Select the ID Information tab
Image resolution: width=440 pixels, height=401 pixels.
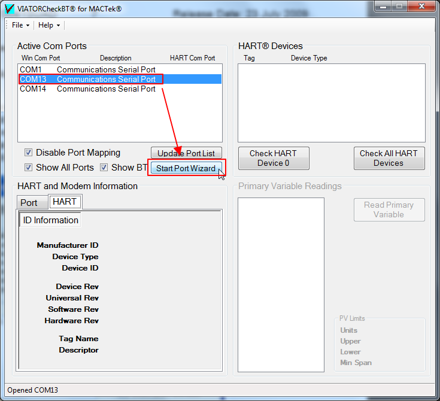click(50, 220)
